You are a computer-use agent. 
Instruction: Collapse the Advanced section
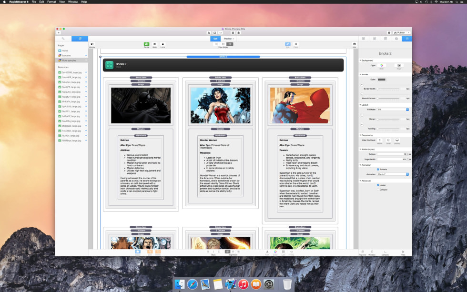click(360, 181)
